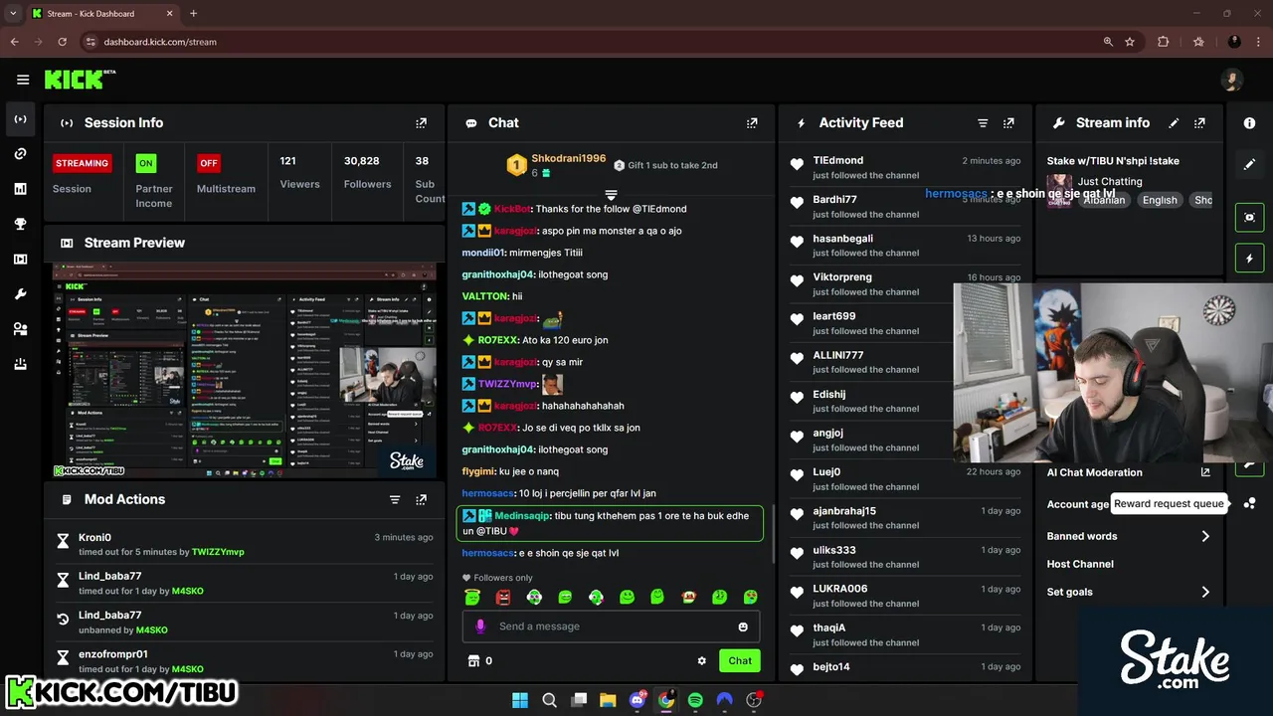The image size is (1273, 716).
Task: Click the screen capture button in right rail
Action: tap(1250, 217)
